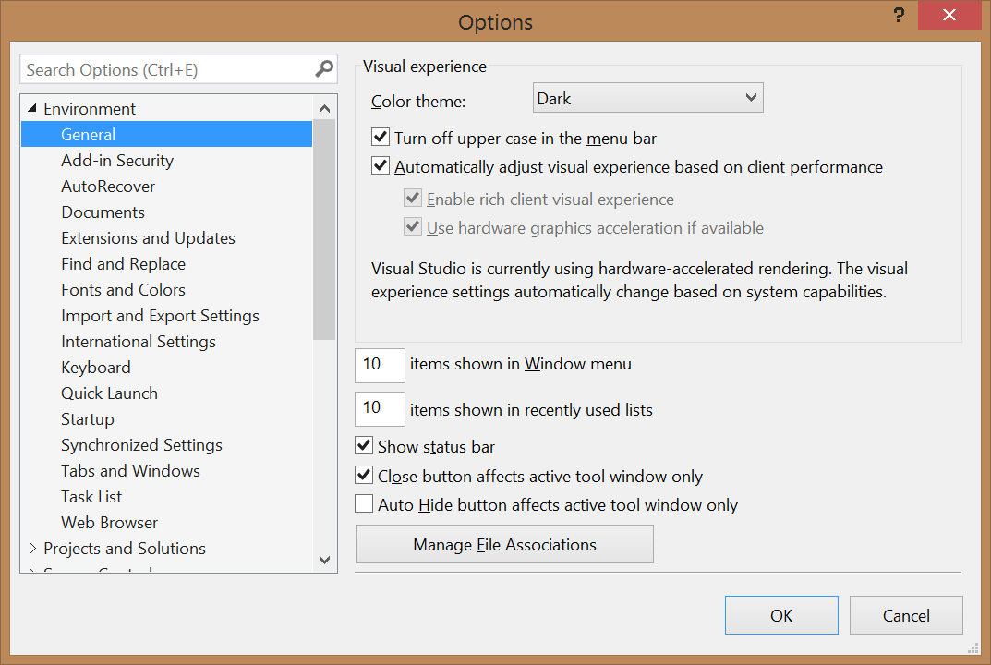Click the search magnifier icon
Viewport: 991px width, 665px height.
(323, 68)
